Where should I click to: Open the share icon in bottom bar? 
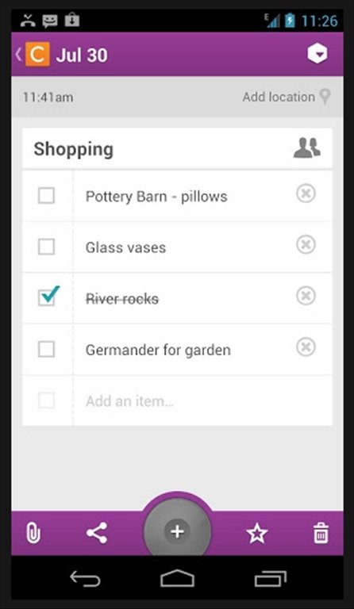(97, 533)
